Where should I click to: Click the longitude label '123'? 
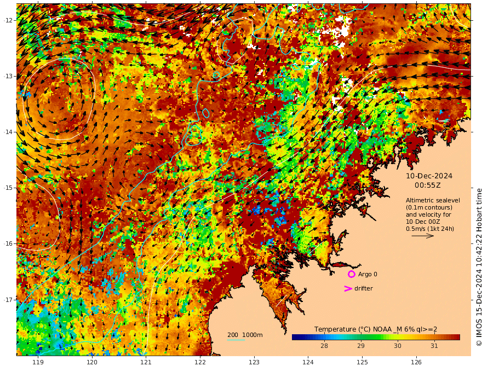pos(254,363)
